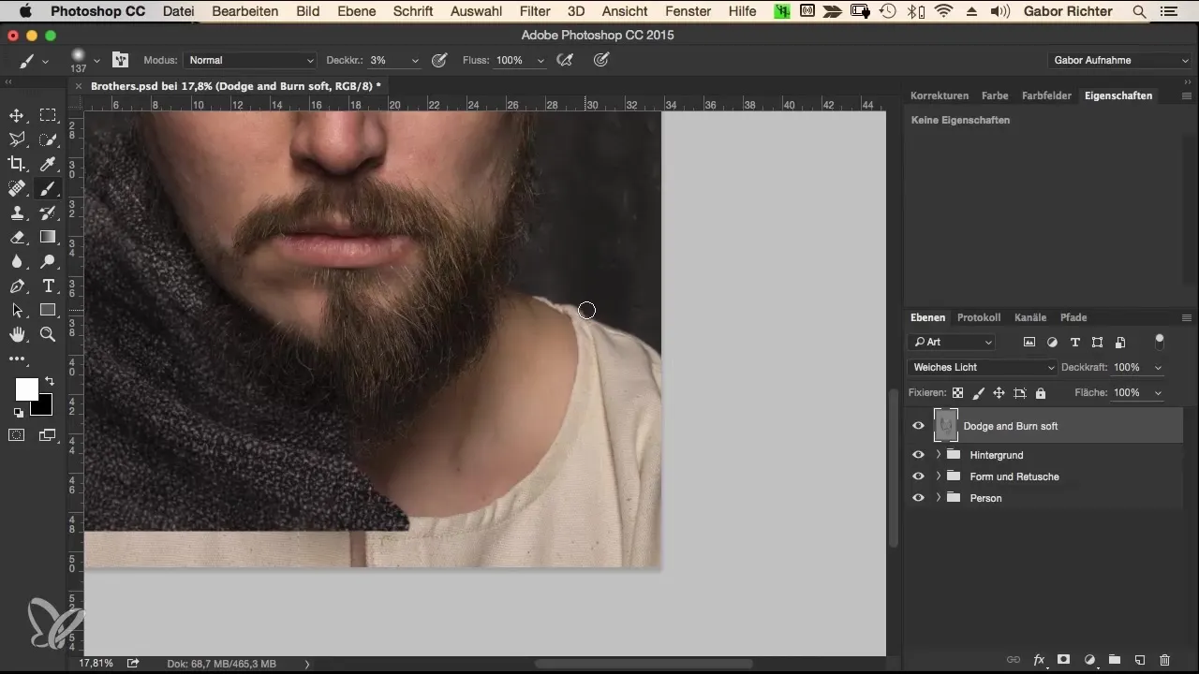Open the Art layer filter dropdown
1199x674 pixels.
(x=952, y=343)
